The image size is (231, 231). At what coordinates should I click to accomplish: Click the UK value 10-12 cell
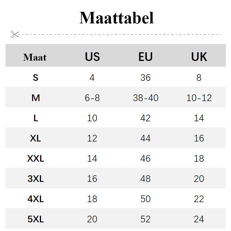(199, 98)
